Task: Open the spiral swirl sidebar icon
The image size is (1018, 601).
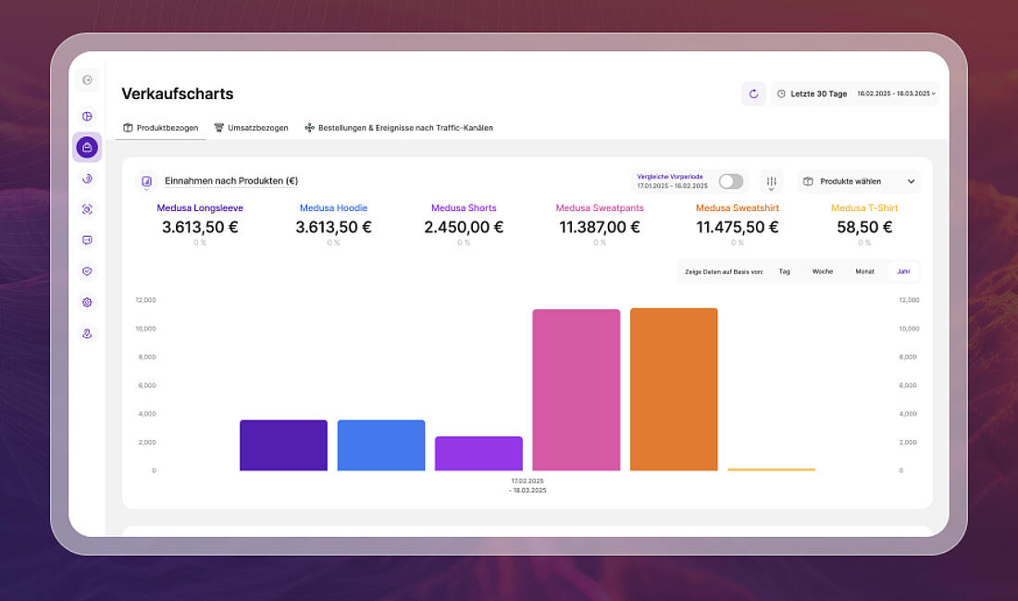Action: (87, 179)
